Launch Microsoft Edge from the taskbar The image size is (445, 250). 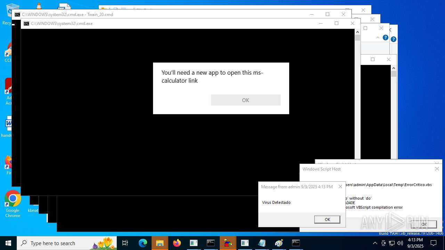point(143,243)
